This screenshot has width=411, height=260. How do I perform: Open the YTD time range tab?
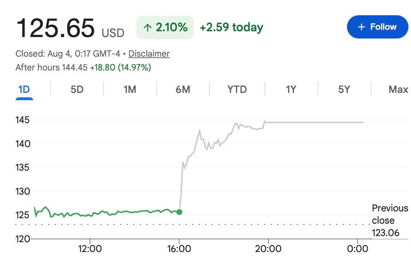click(x=237, y=90)
